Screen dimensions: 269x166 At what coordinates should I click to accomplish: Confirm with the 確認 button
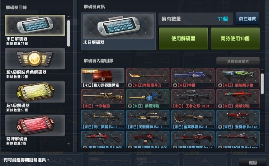(253, 162)
